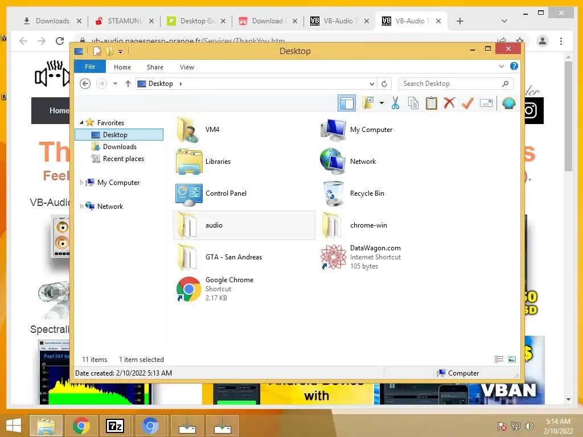Click the Search Desktop field

click(456, 84)
